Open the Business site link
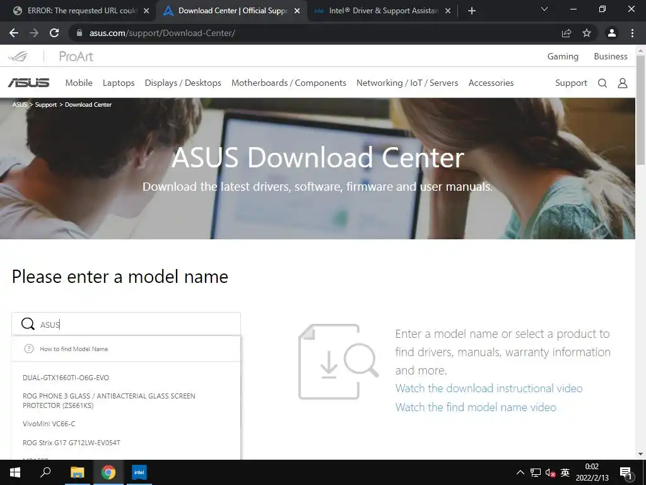 [611, 56]
